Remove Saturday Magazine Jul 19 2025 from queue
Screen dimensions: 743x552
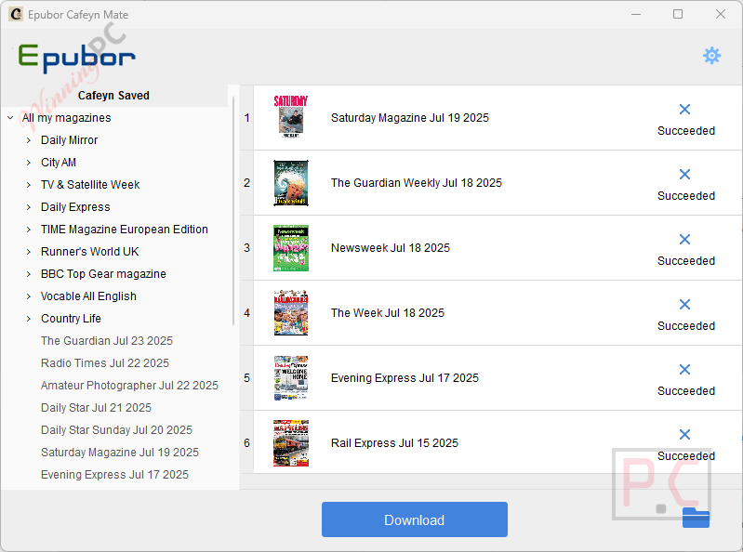684,110
